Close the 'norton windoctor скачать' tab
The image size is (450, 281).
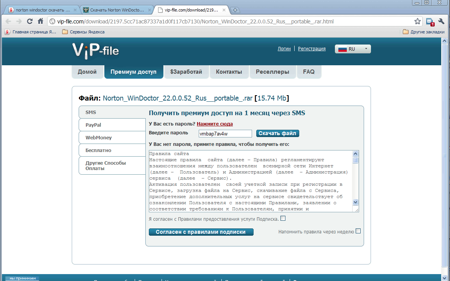point(75,10)
